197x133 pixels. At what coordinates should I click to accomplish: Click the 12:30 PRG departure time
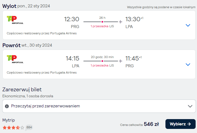(x=72, y=19)
